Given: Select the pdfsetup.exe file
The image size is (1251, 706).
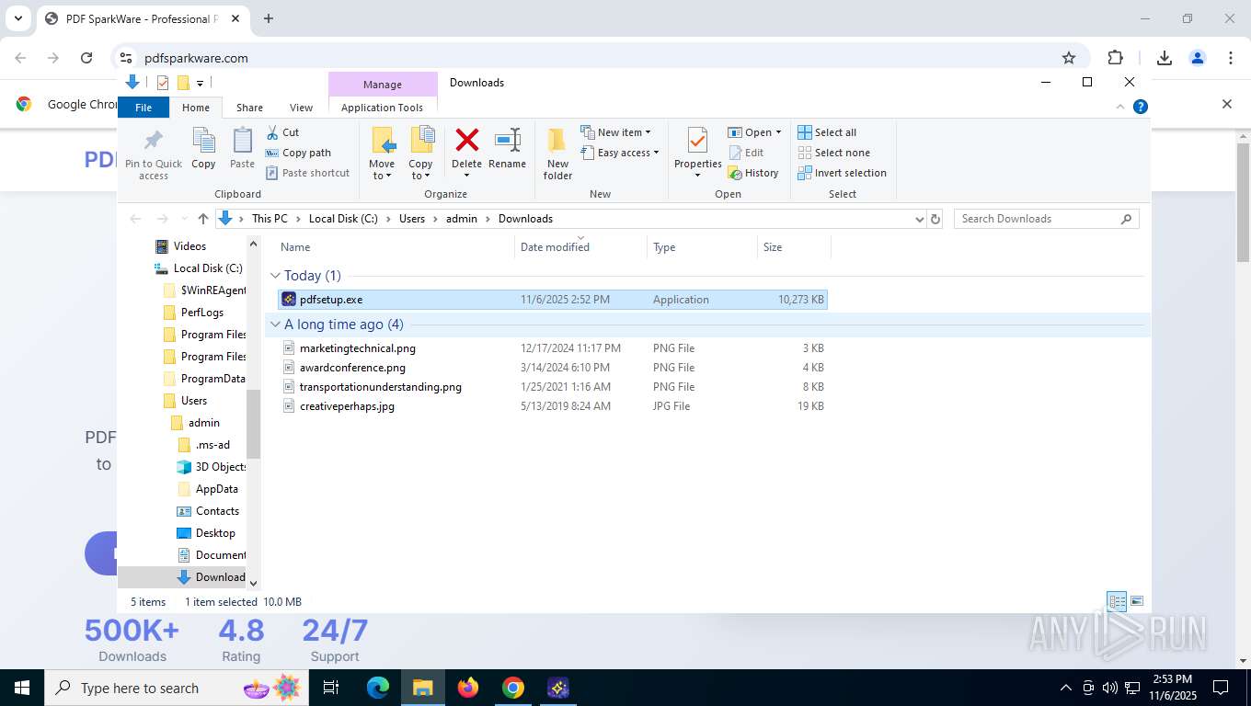Looking at the screenshot, I should [552, 300].
